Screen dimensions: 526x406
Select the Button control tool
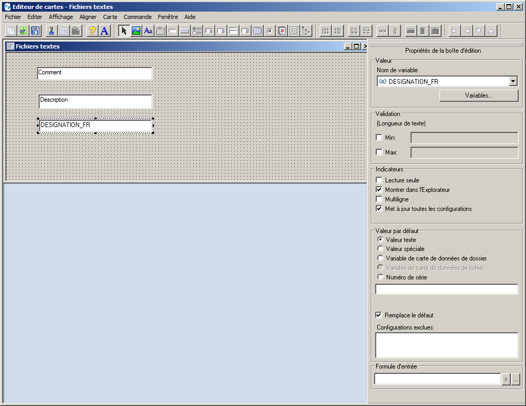[185, 31]
